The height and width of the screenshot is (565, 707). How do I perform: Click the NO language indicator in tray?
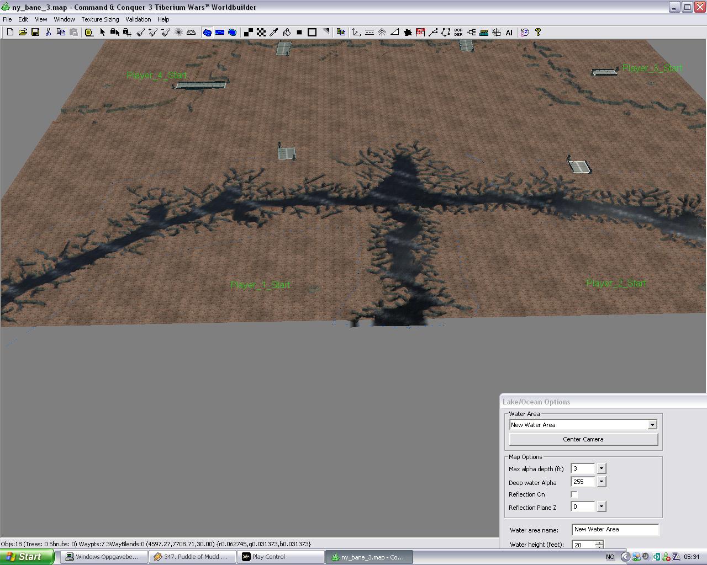click(x=610, y=557)
